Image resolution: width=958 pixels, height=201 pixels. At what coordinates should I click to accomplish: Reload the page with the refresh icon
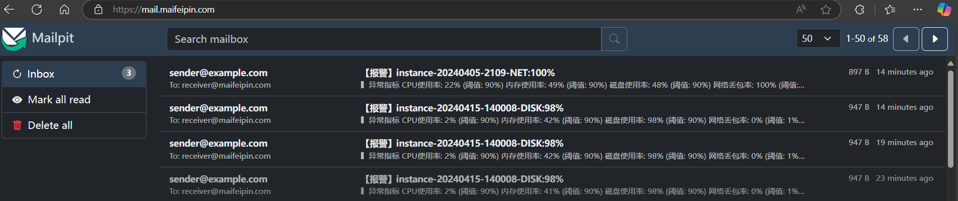coord(37,10)
